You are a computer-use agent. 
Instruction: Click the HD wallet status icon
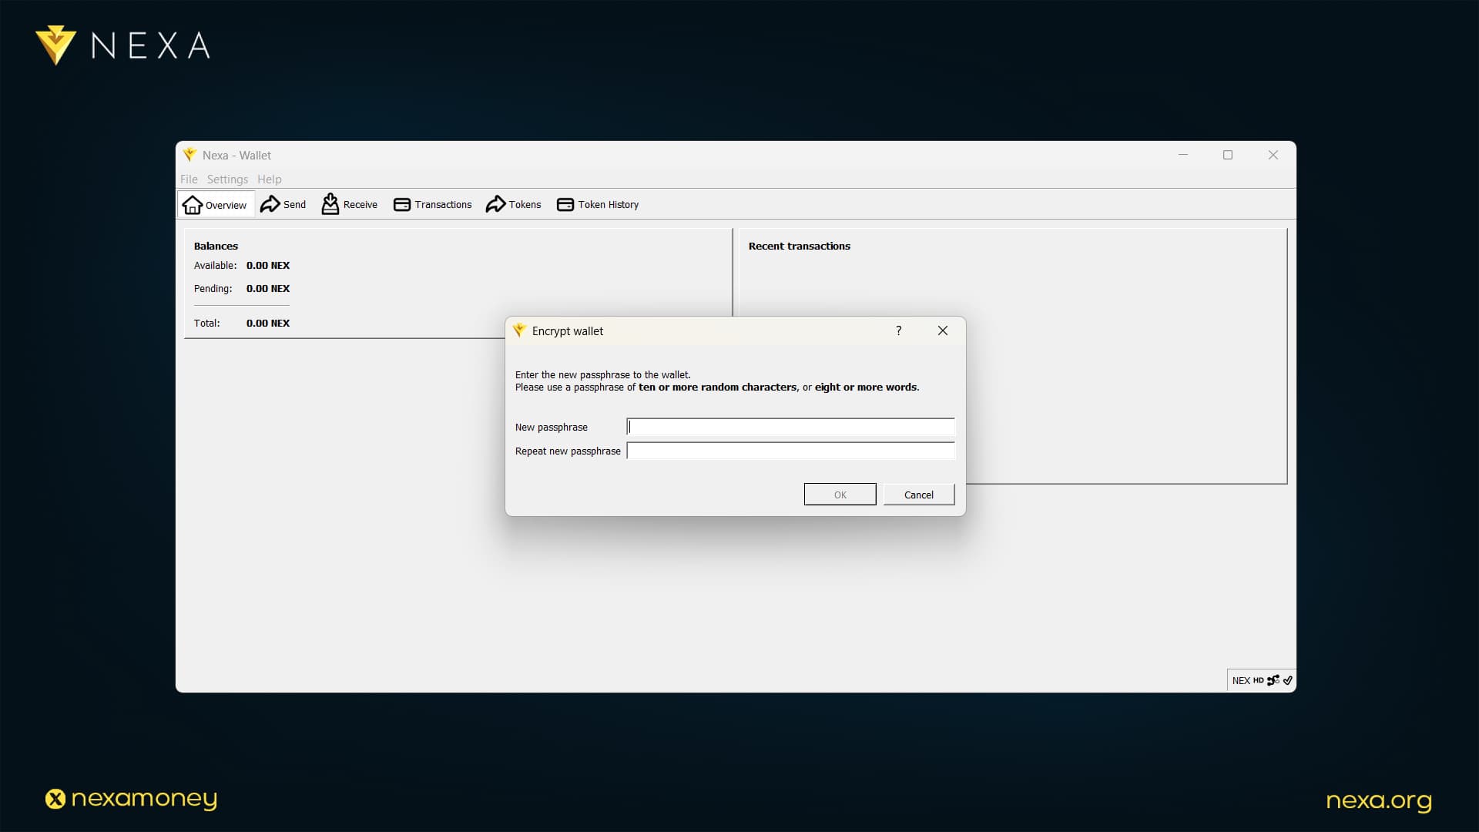point(1258,680)
